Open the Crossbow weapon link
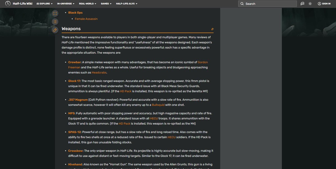 (x=76, y=151)
